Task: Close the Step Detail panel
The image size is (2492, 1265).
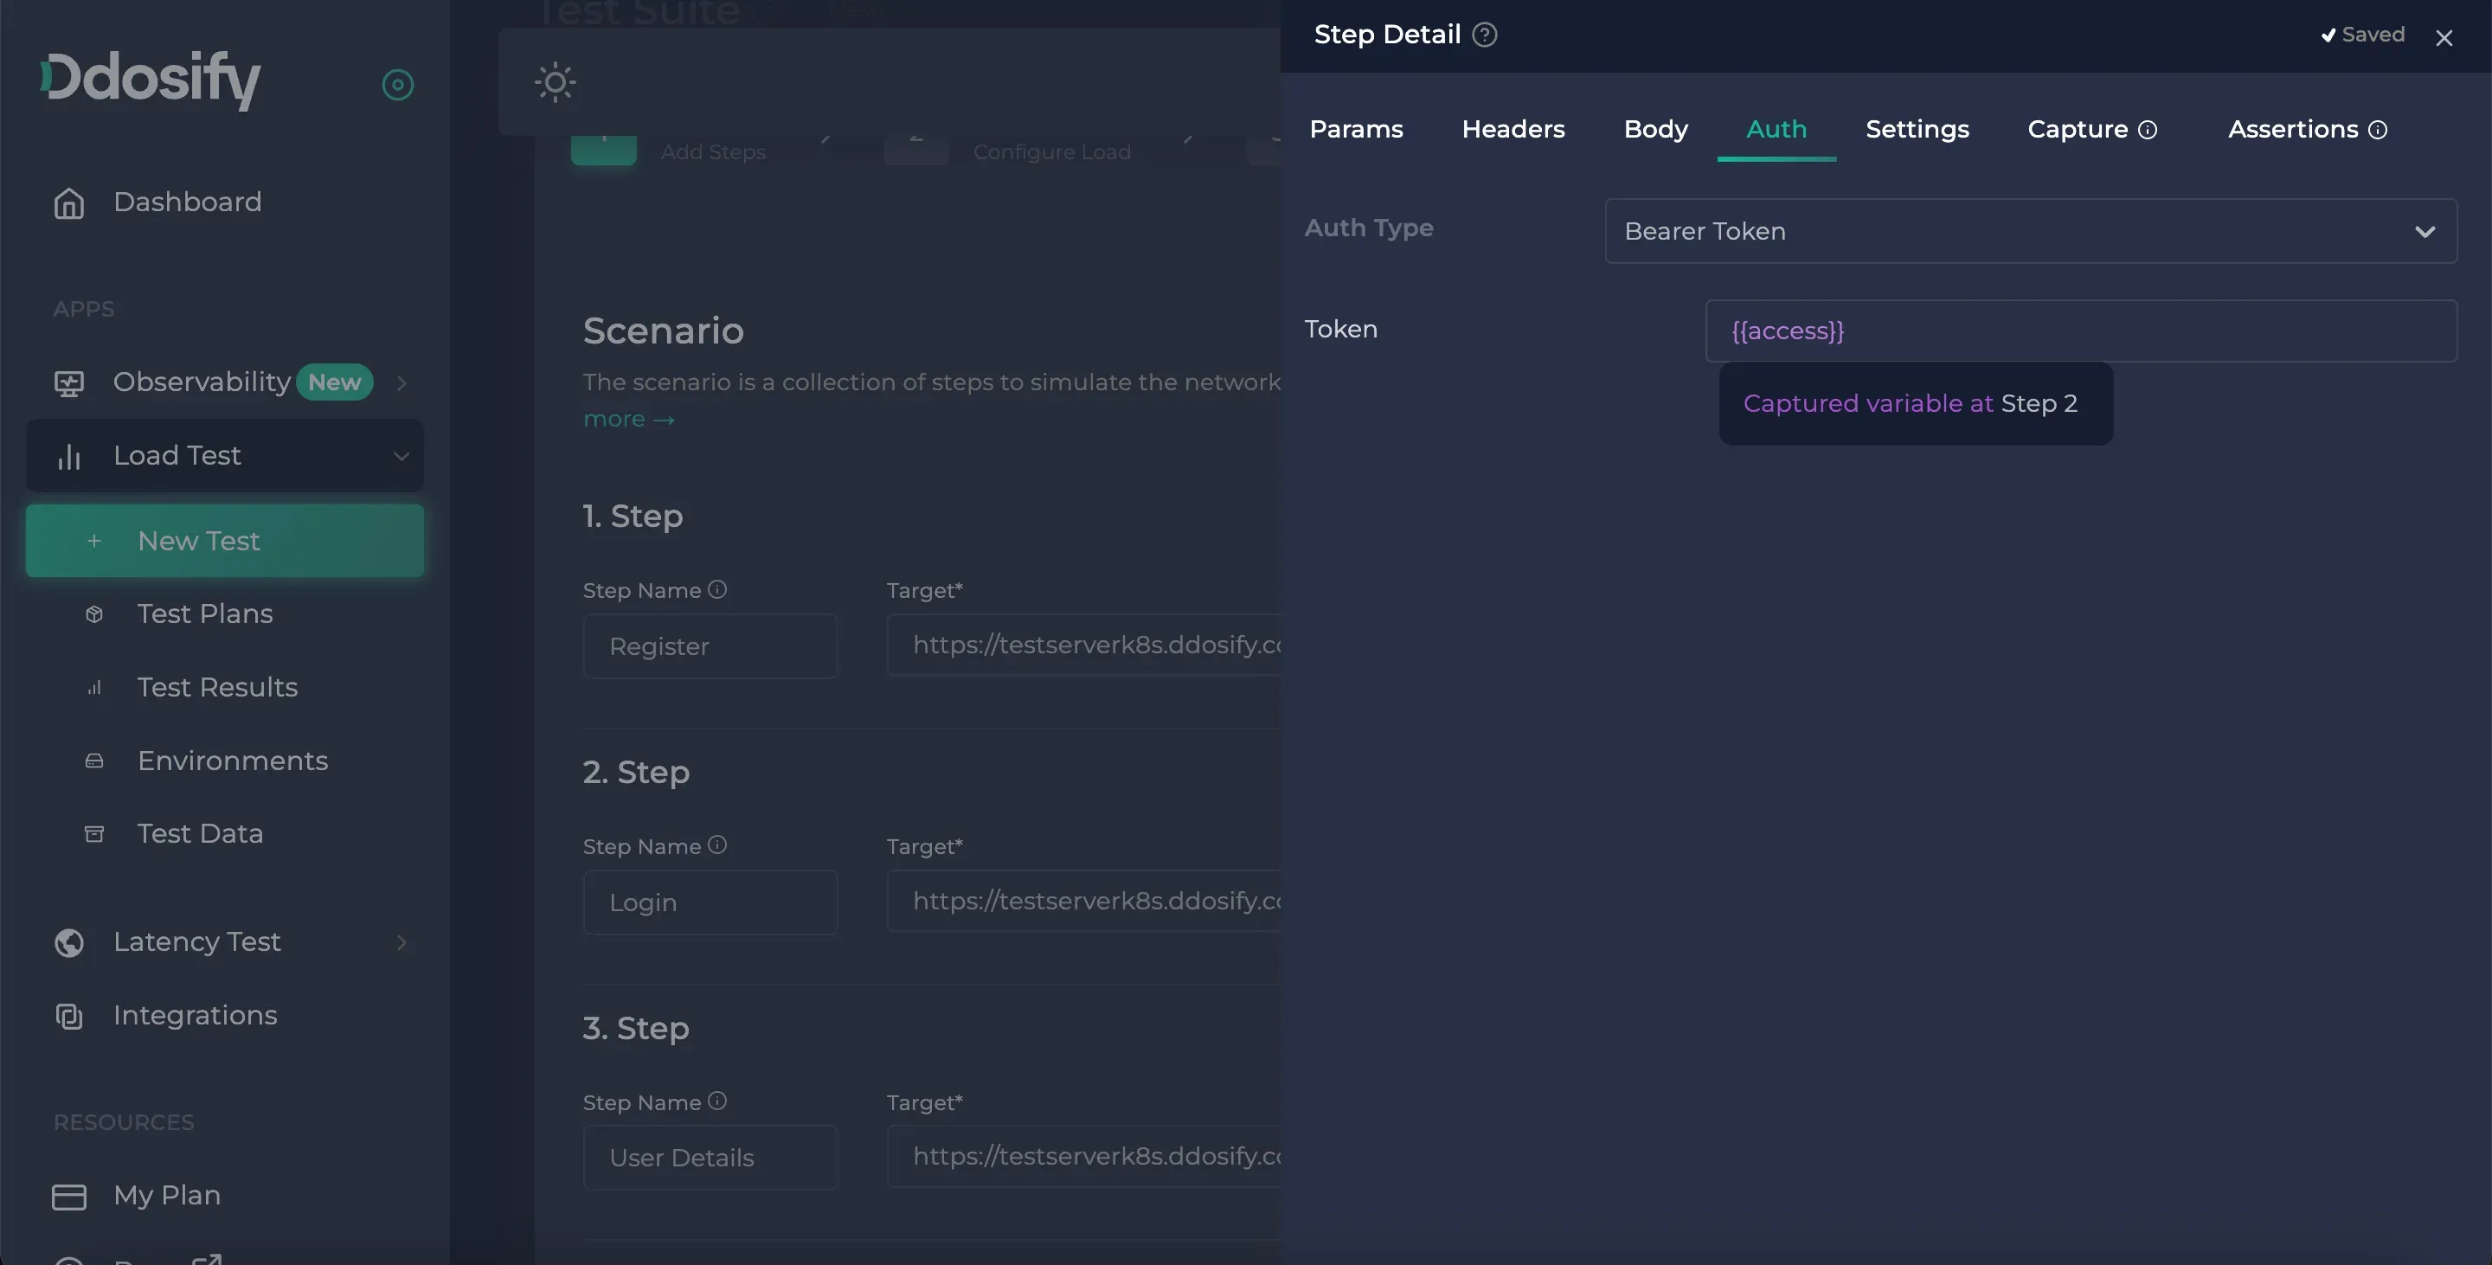Action: [2444, 38]
